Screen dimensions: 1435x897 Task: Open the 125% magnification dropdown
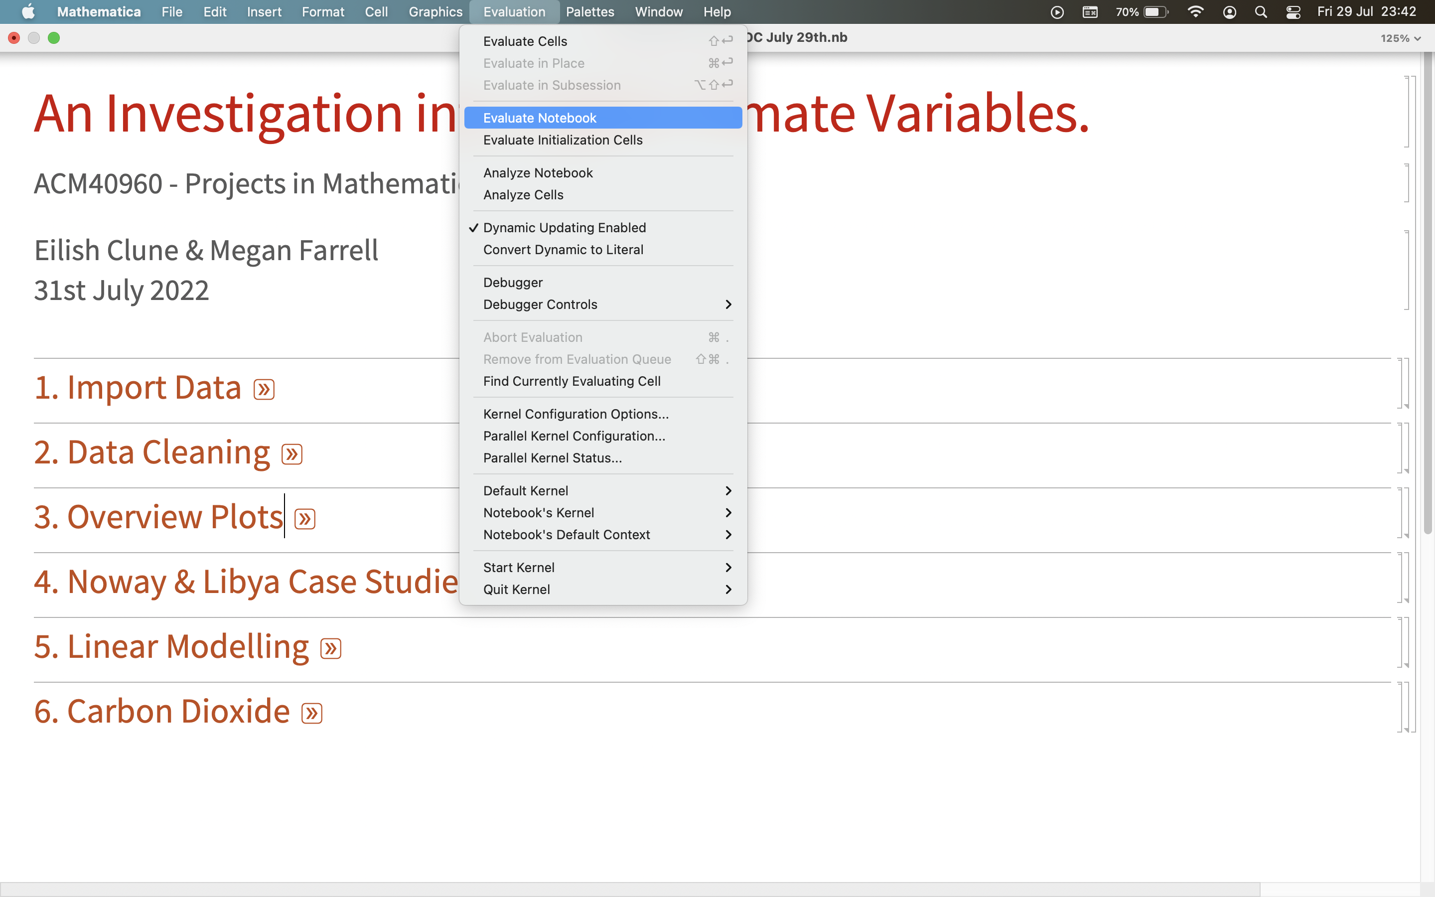tap(1400, 38)
